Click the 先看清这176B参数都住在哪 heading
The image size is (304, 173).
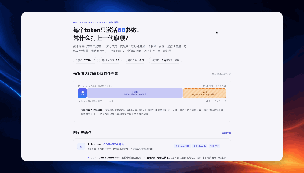pos(95,74)
